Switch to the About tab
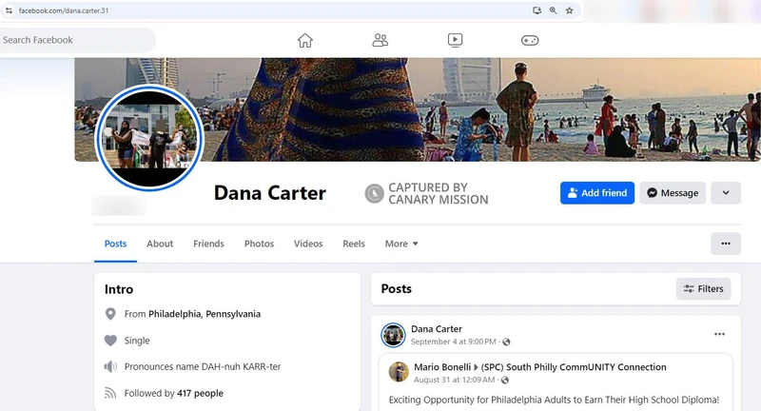 pos(160,244)
